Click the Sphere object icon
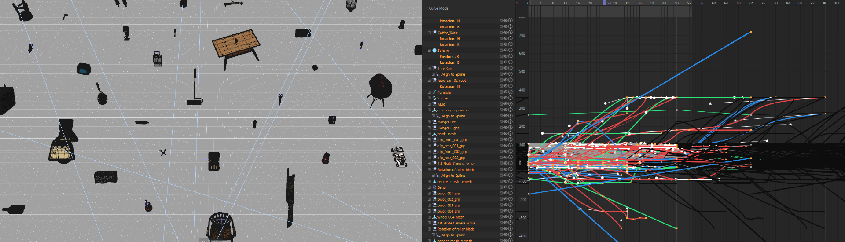The image size is (845, 242). pyautogui.click(x=434, y=51)
